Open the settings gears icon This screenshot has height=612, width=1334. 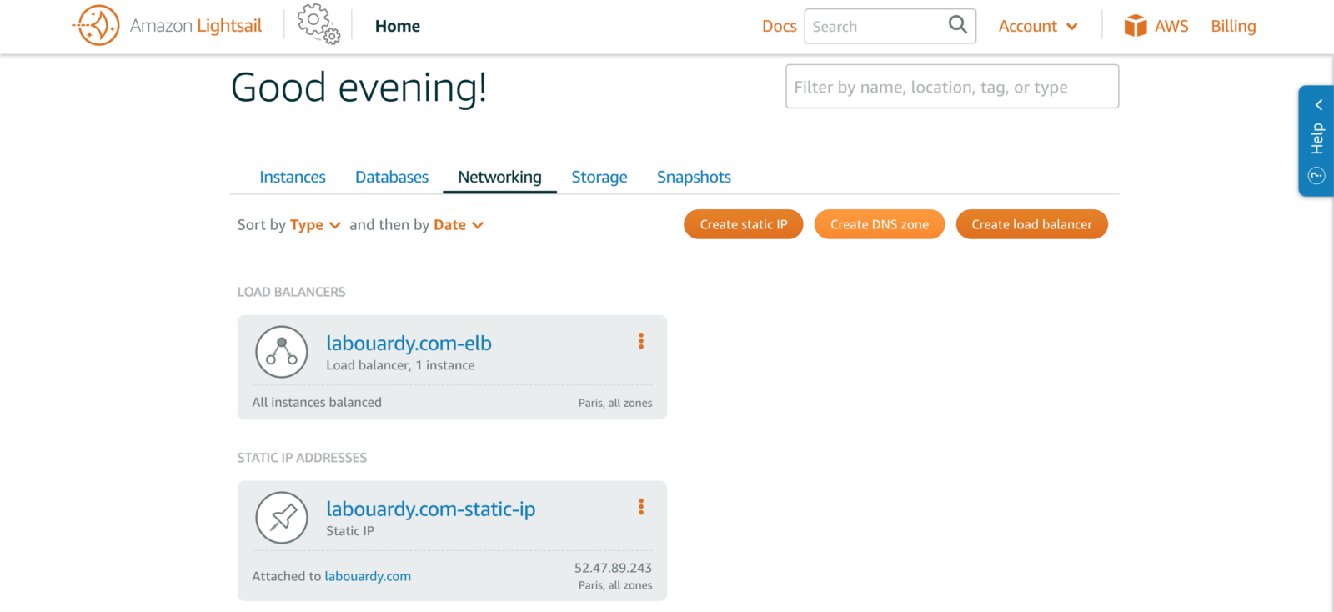coord(318,23)
